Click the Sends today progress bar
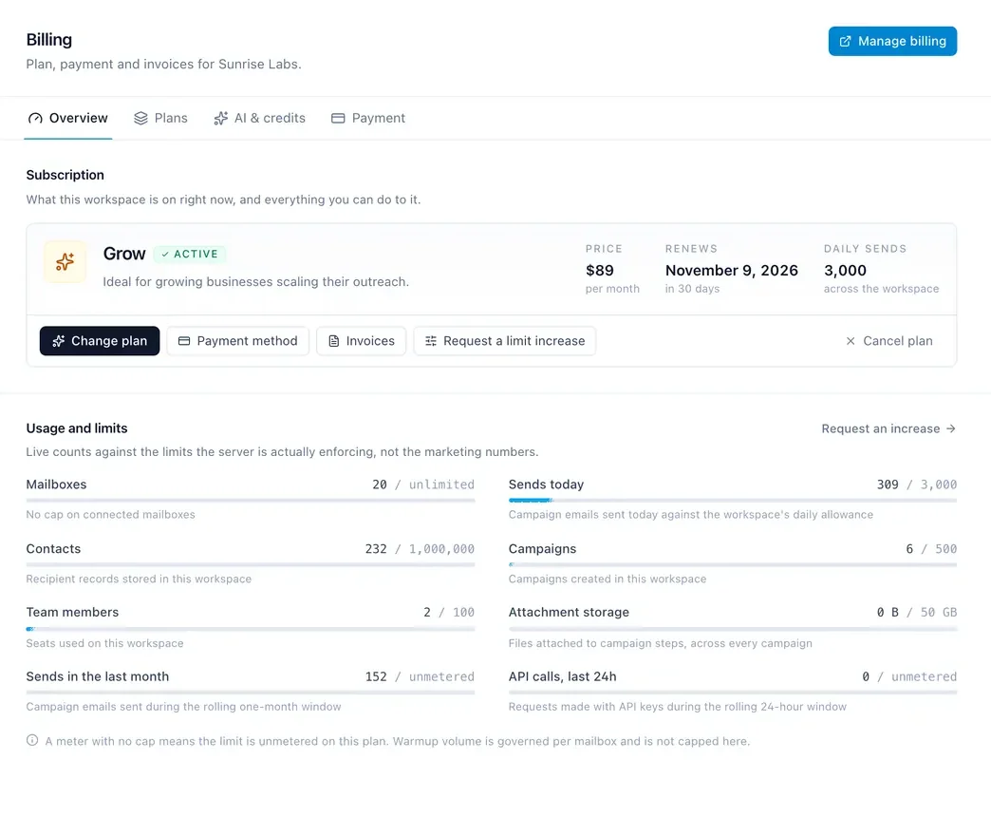 733,501
